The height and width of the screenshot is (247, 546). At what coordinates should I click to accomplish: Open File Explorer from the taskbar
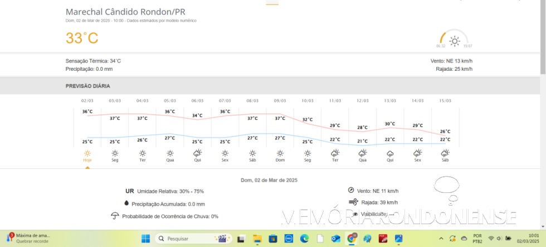(257, 239)
